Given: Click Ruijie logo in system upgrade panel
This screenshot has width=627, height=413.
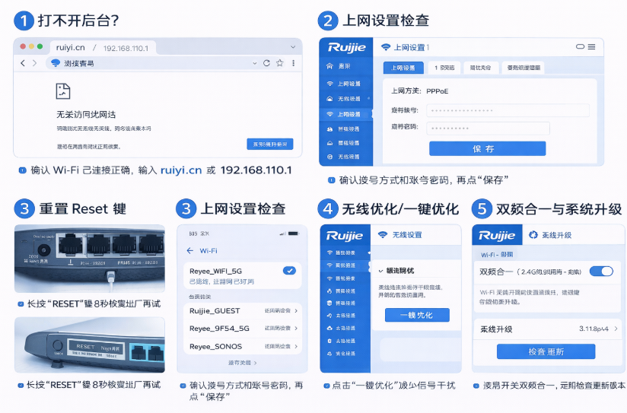Looking at the screenshot, I should (497, 236).
